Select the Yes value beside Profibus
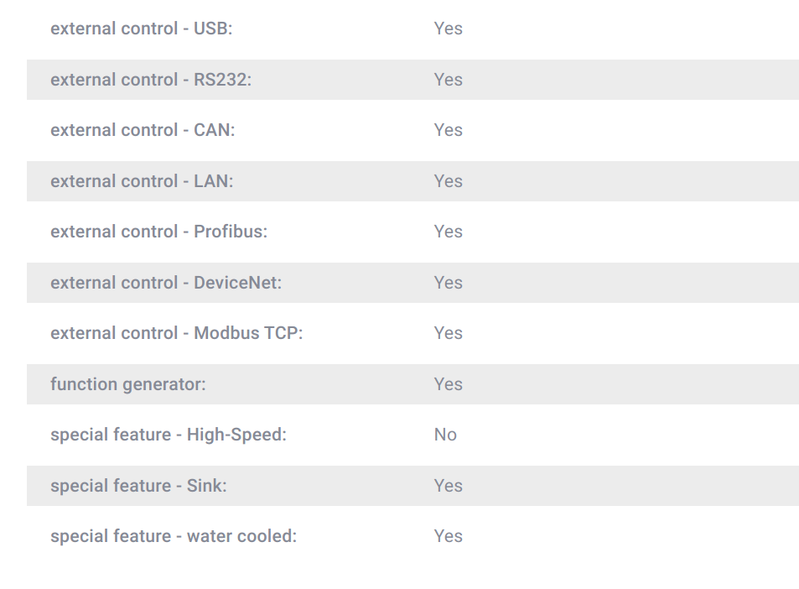 click(448, 232)
